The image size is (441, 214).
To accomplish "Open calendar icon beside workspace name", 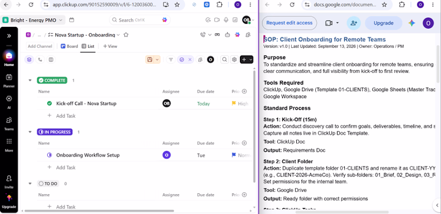I will (71, 20).
